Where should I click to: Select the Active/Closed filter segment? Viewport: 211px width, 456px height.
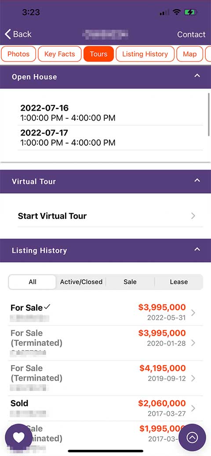(x=81, y=282)
